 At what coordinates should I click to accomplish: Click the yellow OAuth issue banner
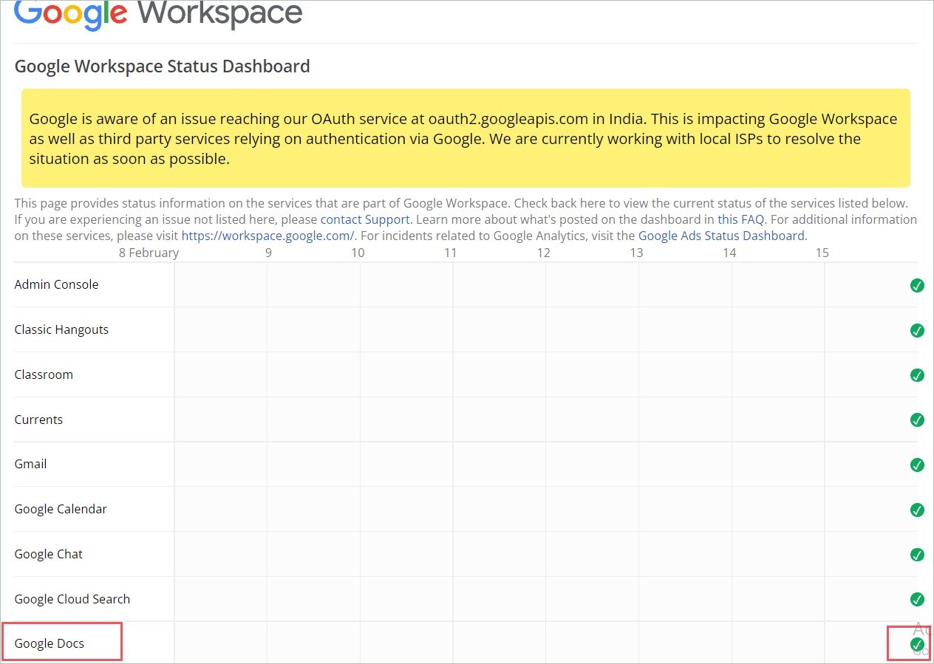(466, 138)
